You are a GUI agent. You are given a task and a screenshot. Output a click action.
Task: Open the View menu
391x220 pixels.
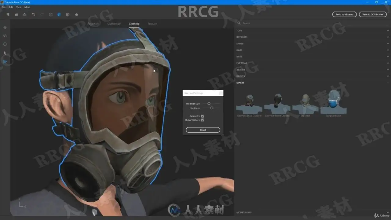point(19,7)
